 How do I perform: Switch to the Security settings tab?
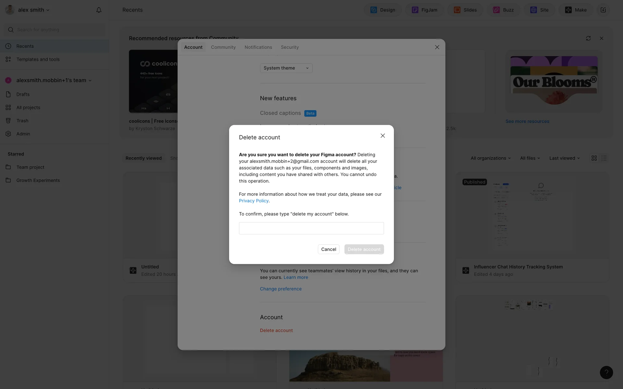click(x=289, y=47)
